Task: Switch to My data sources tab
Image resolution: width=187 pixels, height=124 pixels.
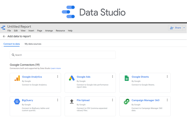Action: [x=33, y=44]
